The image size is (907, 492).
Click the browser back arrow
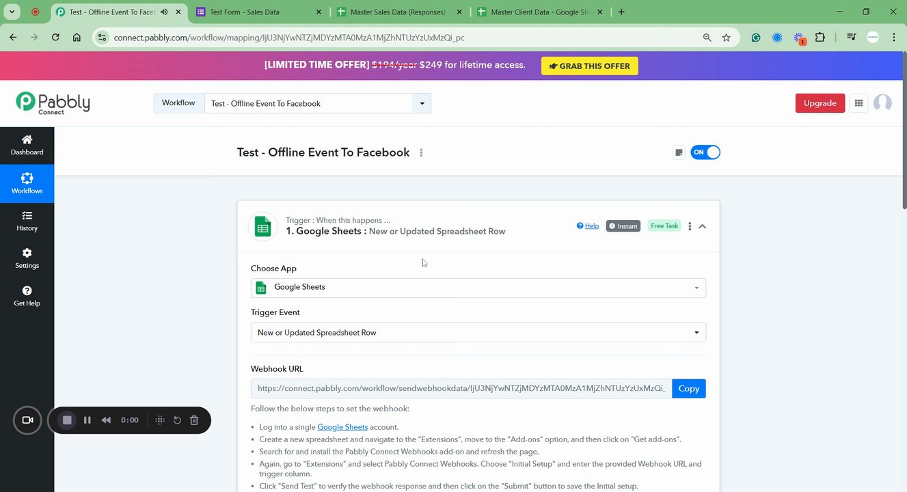[x=13, y=38]
